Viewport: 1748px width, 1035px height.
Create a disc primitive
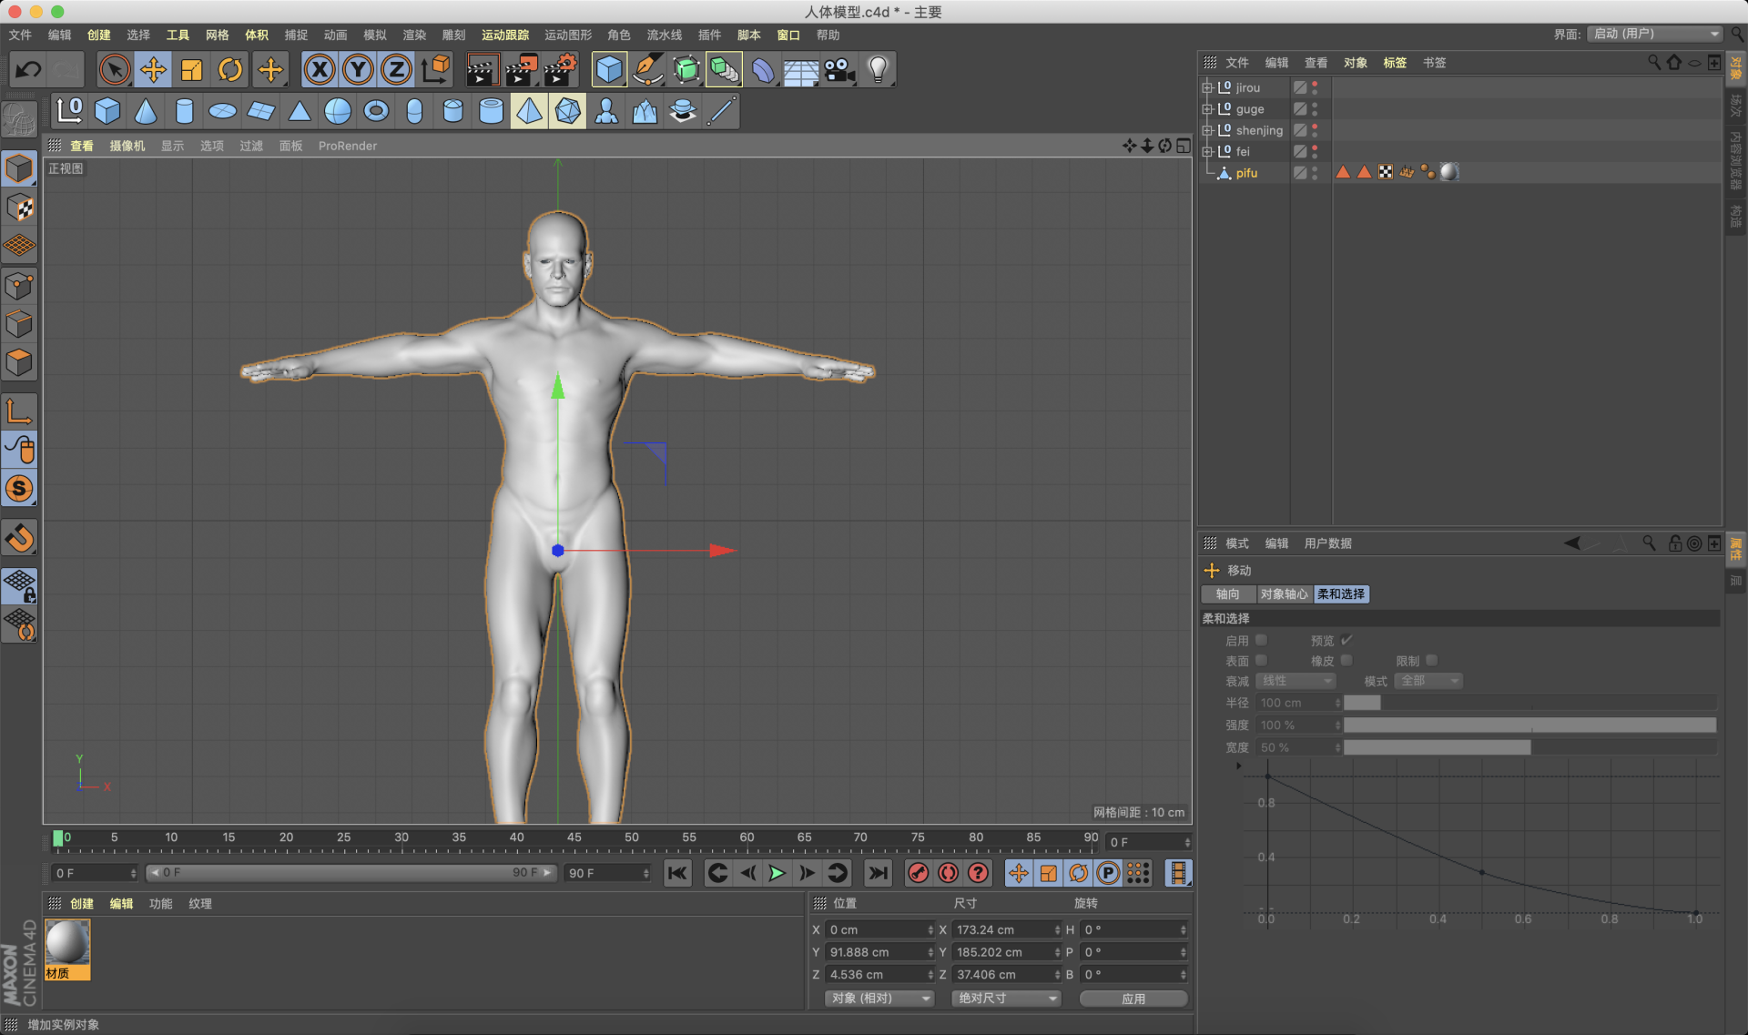tap(222, 111)
